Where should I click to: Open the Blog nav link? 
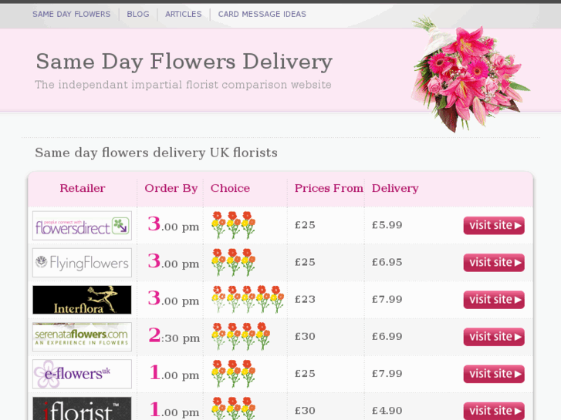[x=138, y=15]
